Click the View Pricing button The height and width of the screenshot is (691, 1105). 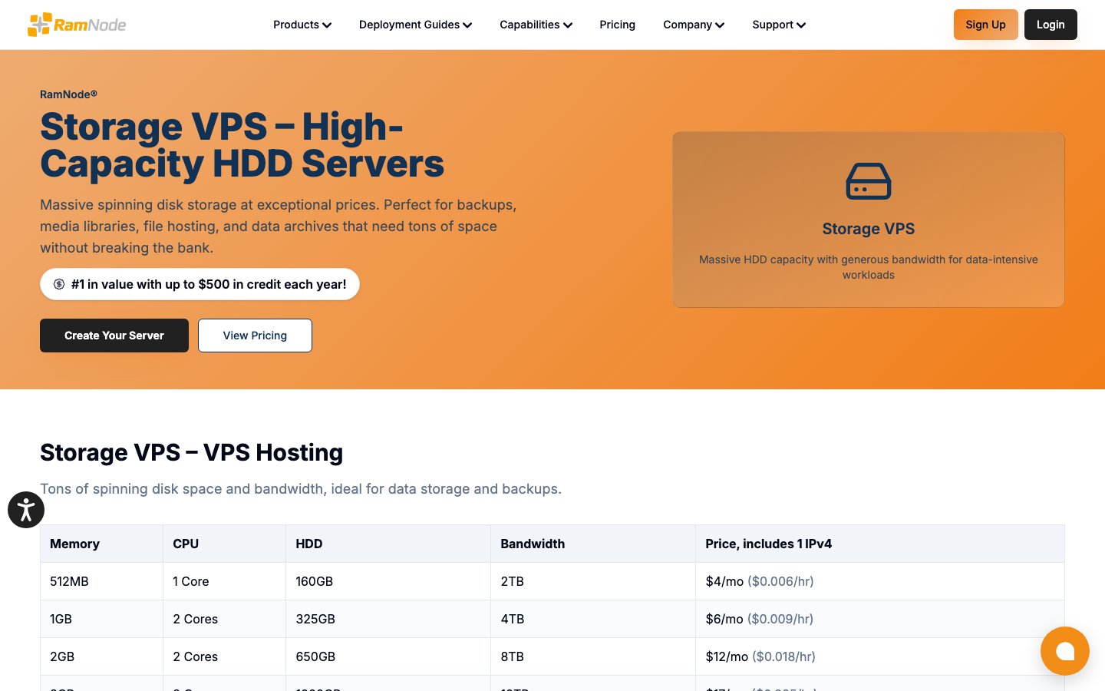click(x=255, y=336)
